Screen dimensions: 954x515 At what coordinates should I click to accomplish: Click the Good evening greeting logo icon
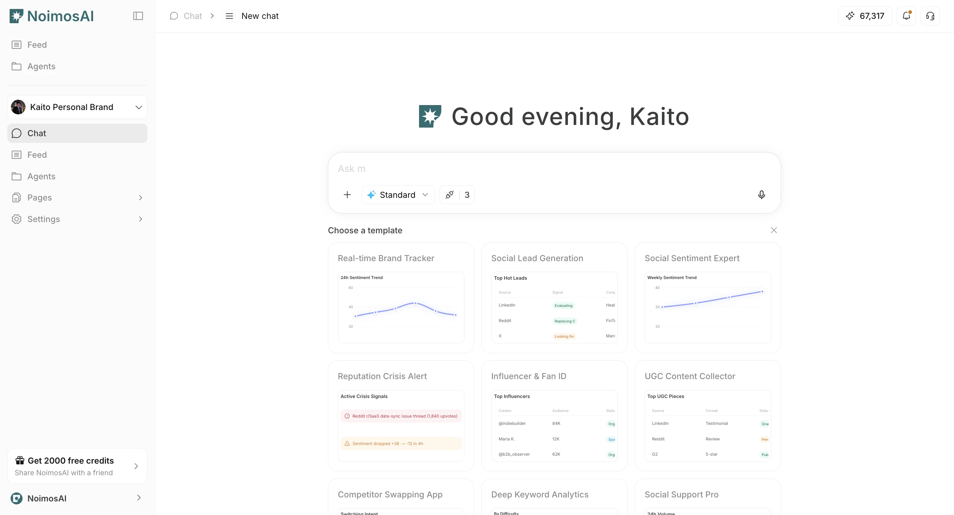pyautogui.click(x=430, y=116)
